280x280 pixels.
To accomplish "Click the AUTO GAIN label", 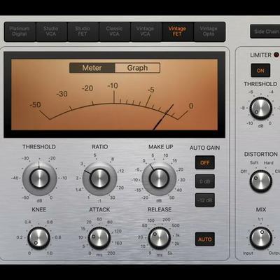I will 204,148.
